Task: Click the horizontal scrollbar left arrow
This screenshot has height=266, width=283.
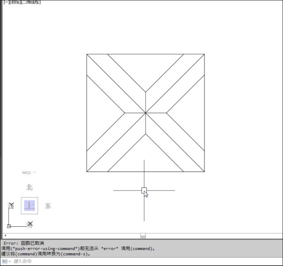Action: (x=5, y=236)
